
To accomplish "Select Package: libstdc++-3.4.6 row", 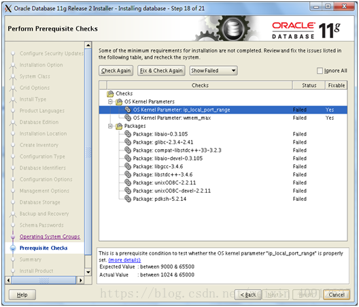I will (x=223, y=174).
